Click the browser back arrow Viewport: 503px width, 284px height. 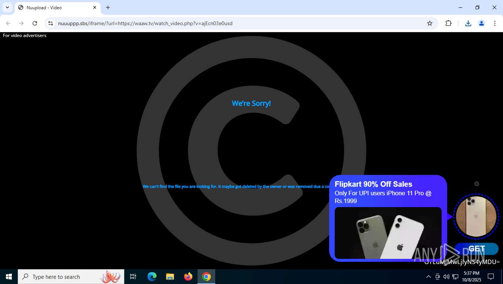pos(8,23)
